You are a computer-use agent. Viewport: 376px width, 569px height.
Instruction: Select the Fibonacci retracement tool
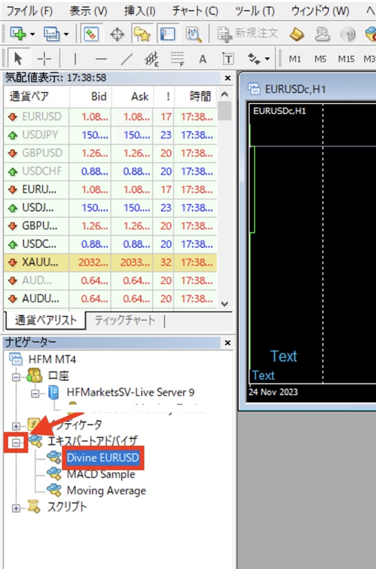[177, 58]
